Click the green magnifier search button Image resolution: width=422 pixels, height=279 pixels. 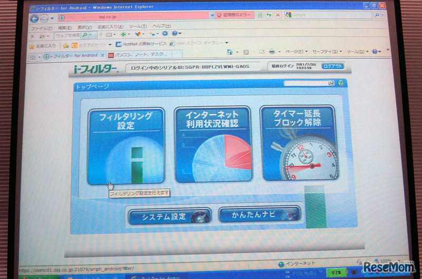(x=85, y=35)
